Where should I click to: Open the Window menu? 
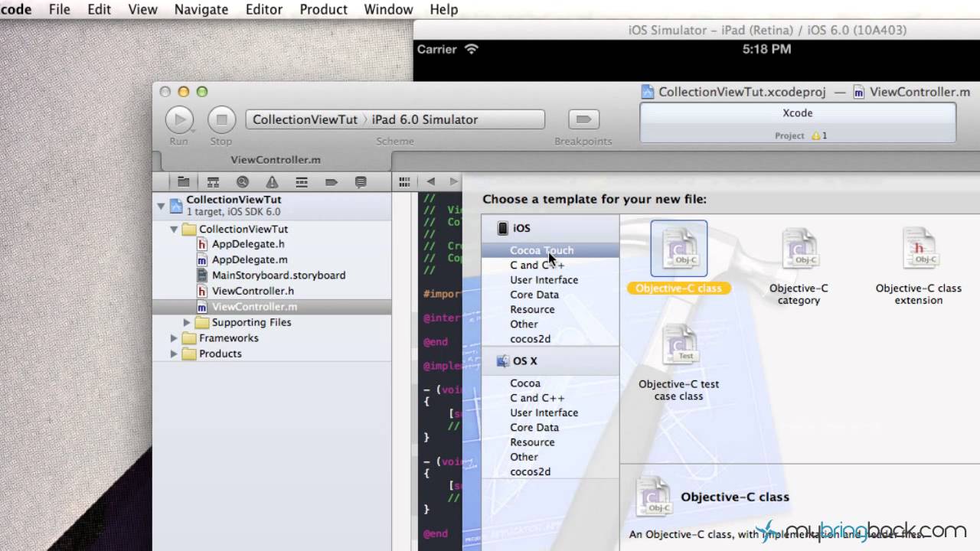point(388,9)
